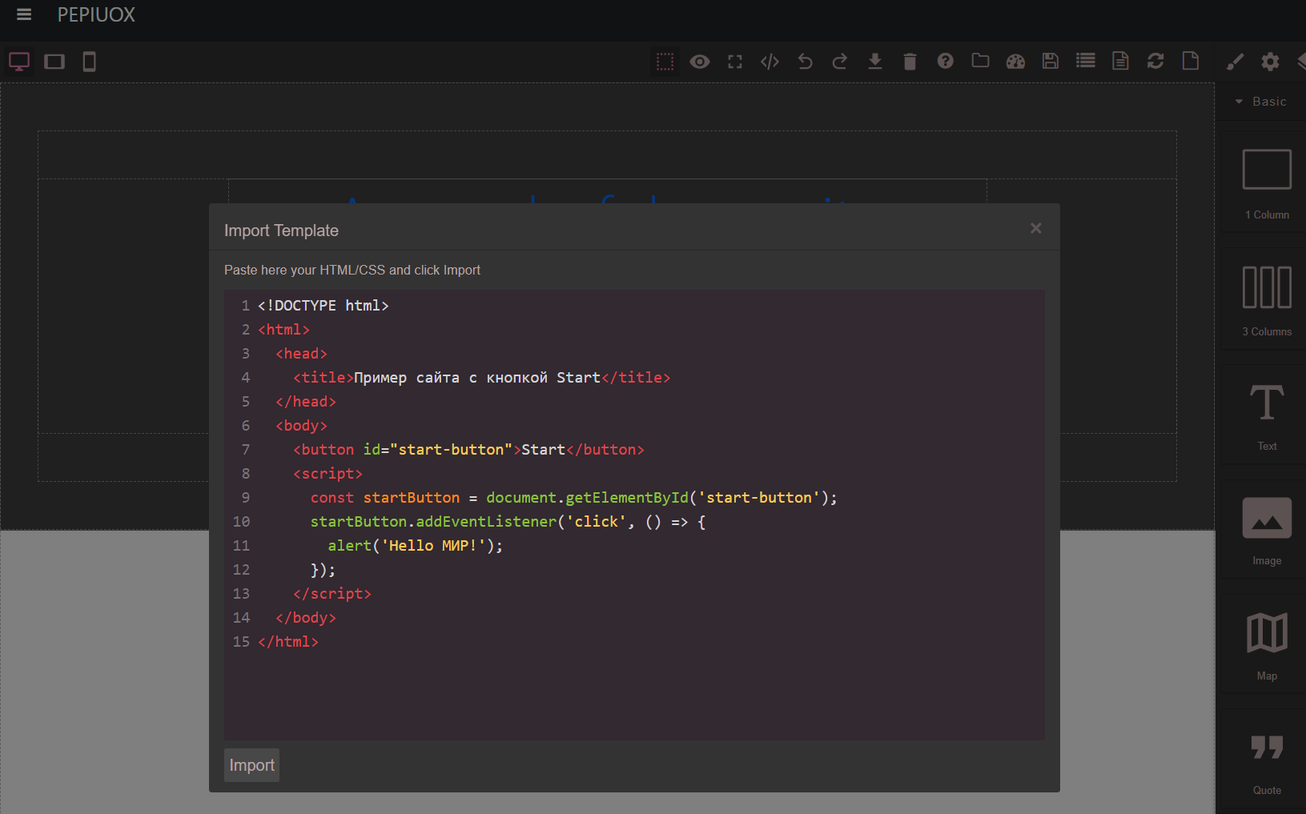The image size is (1306, 814).
Task: Toggle component borders visibility
Action: point(665,61)
